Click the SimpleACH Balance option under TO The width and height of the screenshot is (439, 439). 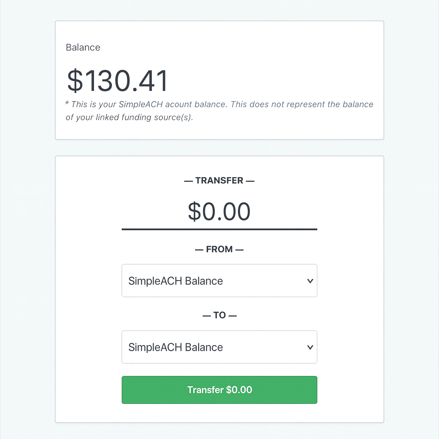point(175,347)
